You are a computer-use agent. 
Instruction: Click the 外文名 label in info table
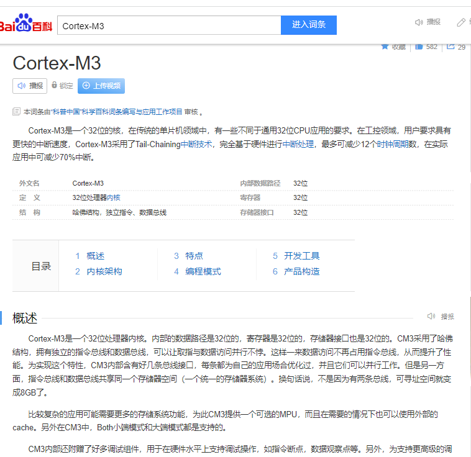[29, 183]
